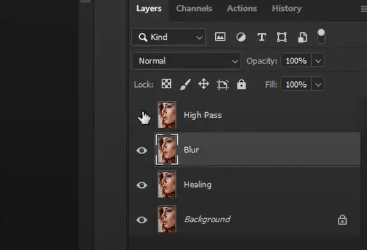Lock image pixels brush icon

185,84
